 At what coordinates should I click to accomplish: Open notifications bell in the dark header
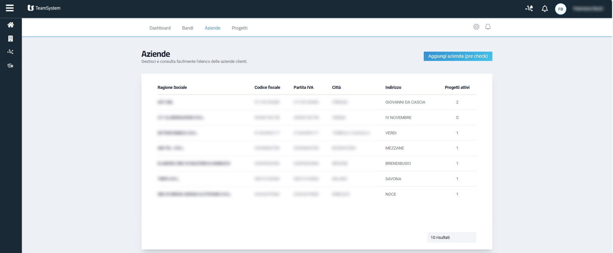point(545,9)
